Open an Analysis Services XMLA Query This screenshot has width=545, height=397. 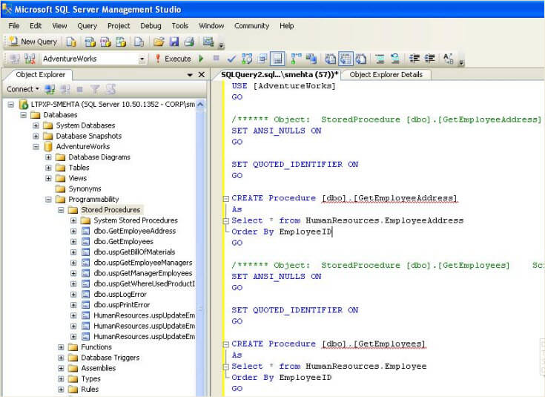coord(121,42)
